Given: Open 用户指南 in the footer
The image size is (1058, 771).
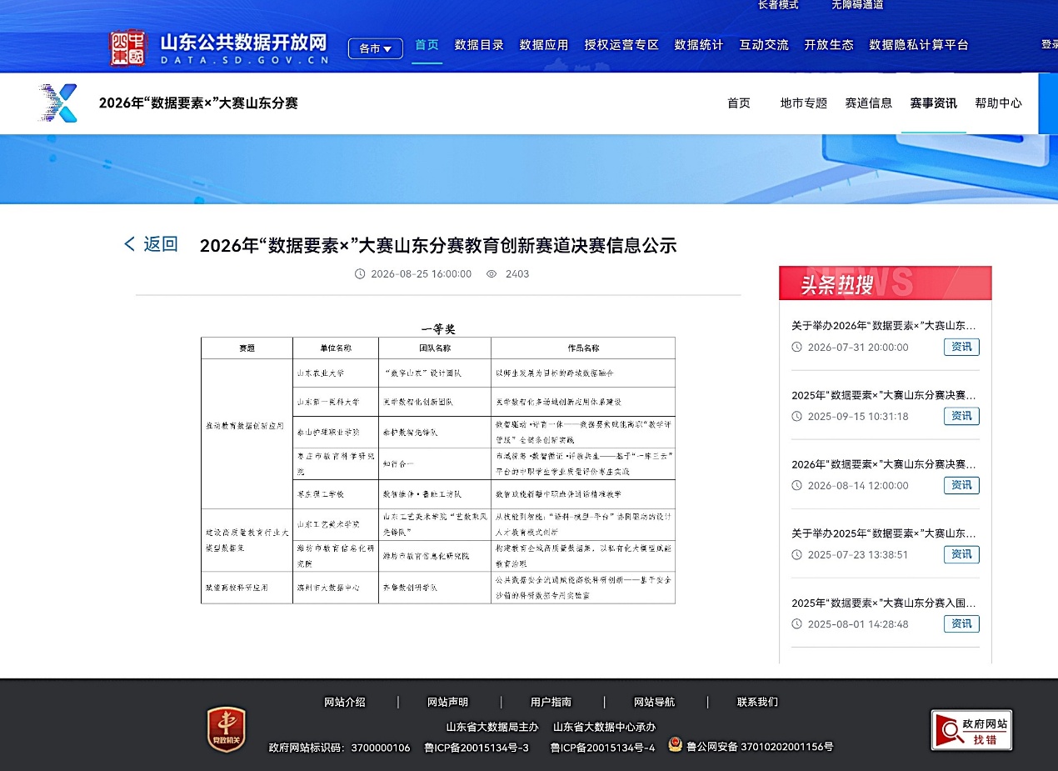Looking at the screenshot, I should pos(551,703).
